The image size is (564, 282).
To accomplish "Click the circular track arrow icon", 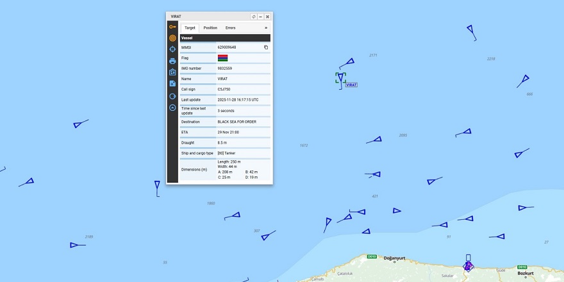I will click(x=172, y=96).
